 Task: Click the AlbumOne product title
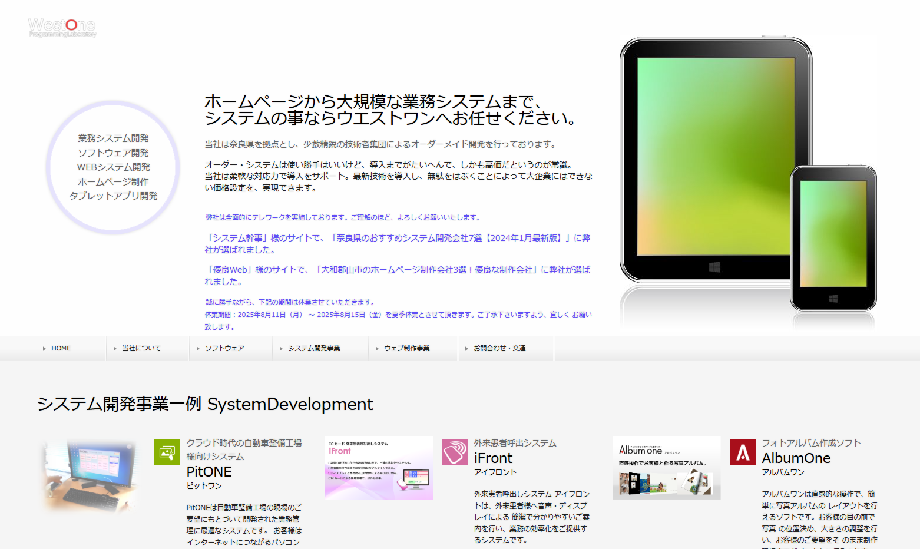(x=796, y=458)
